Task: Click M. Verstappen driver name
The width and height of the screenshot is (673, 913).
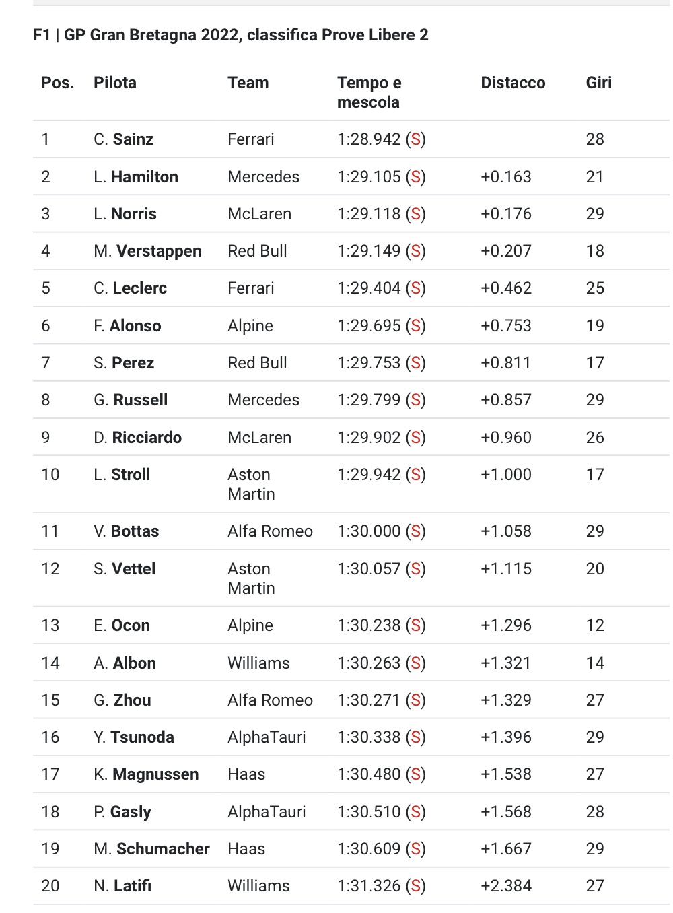Action: [147, 251]
